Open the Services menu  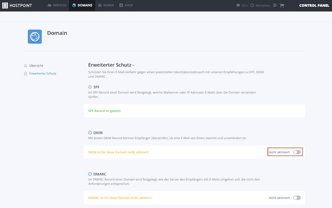click(57, 5)
